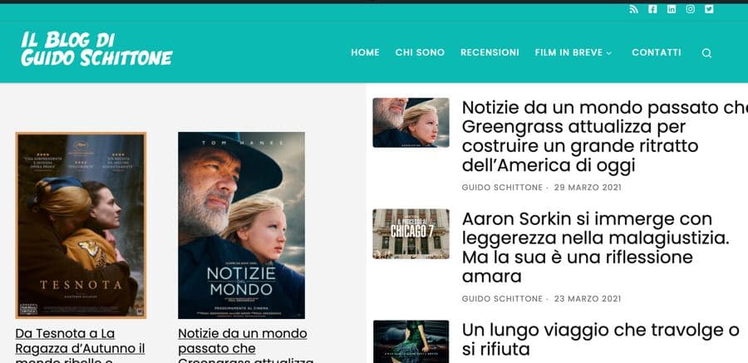This screenshot has height=363, width=748.
Task: Open the RSS feed icon
Action: point(633,9)
